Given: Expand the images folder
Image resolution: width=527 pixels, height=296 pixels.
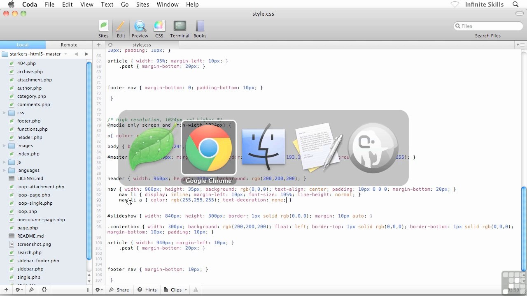Looking at the screenshot, I should point(5,146).
